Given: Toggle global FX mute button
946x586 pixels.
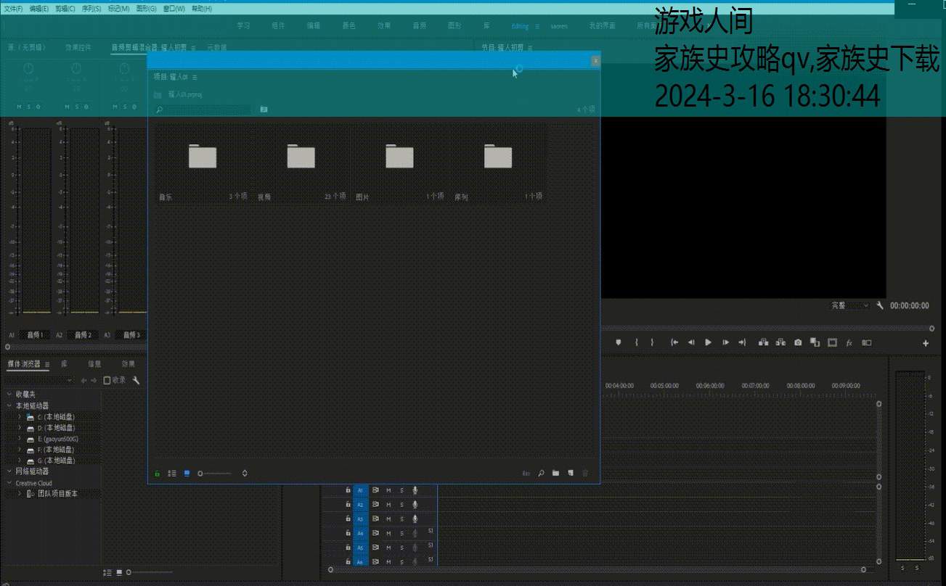Looking at the screenshot, I should click(849, 342).
